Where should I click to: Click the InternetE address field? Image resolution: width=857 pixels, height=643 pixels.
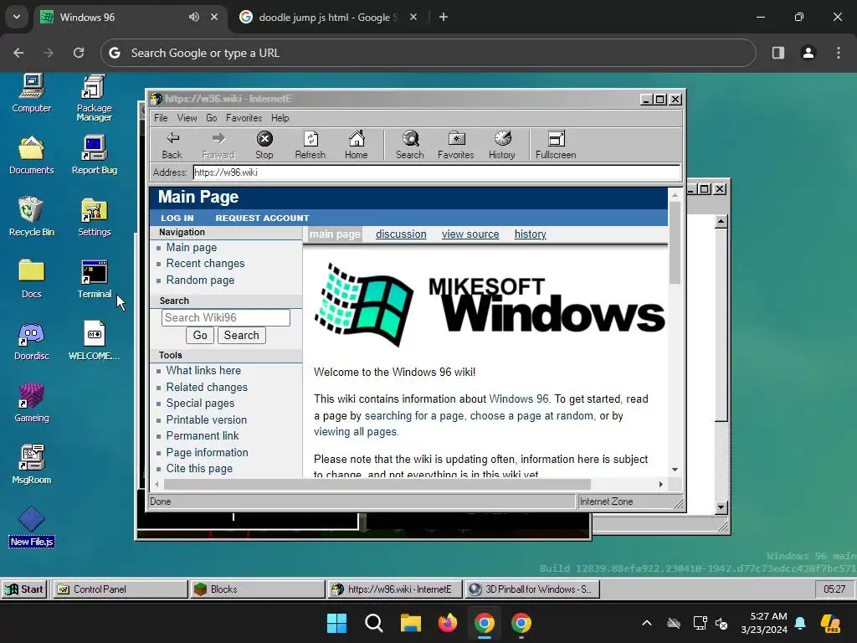[x=437, y=172]
